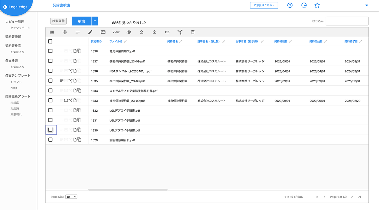Open ドラフト in the sidebar

click(16, 82)
